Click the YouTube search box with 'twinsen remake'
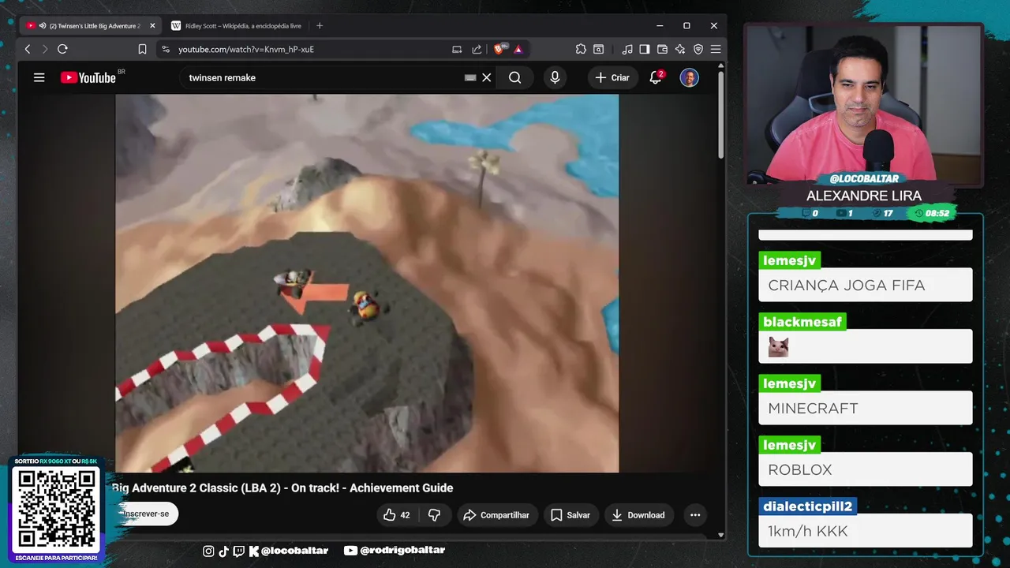Viewport: 1010px width, 568px height. point(324,77)
